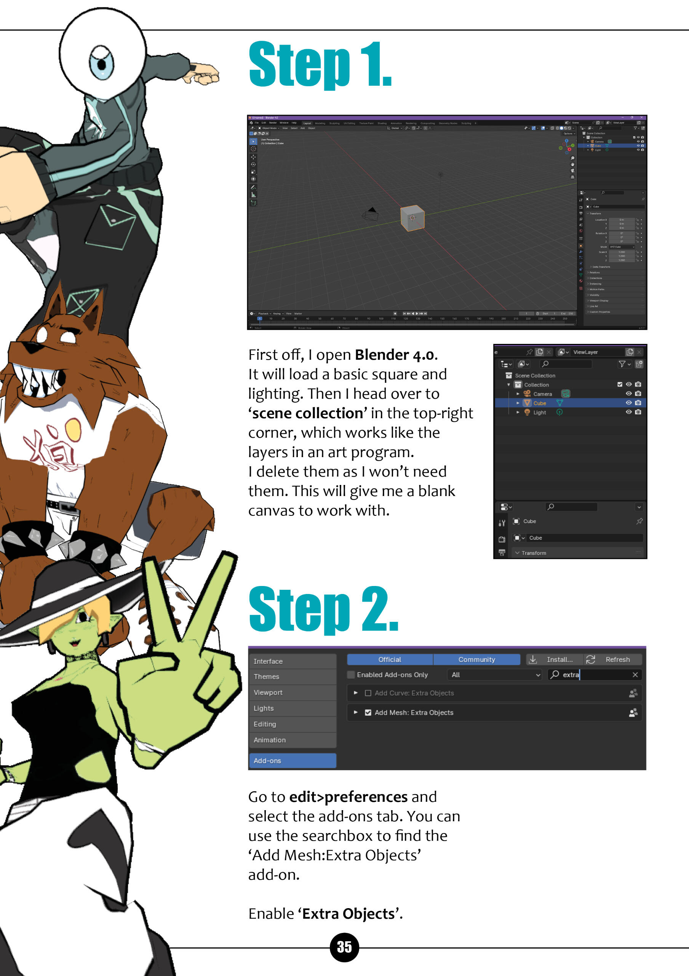Screen dimensions: 689x976
Task: Tick the Enabled Add-ons Only checkbox
Action: (351, 674)
